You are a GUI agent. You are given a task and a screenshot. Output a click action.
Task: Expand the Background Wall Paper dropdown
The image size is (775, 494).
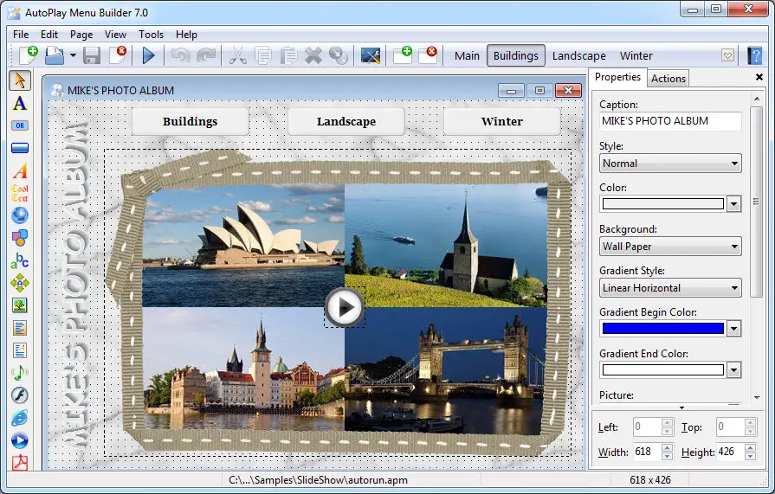click(x=670, y=247)
